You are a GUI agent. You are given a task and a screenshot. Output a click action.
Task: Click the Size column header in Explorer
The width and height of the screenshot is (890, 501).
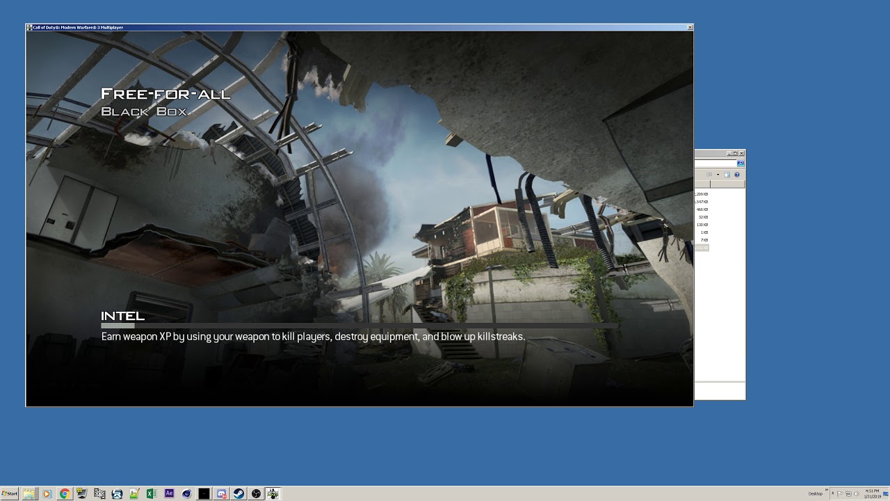tap(702, 184)
